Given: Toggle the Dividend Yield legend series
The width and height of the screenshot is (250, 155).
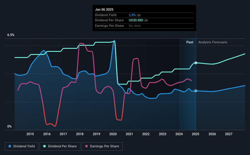Looking at the screenshot, I should coord(22,146).
